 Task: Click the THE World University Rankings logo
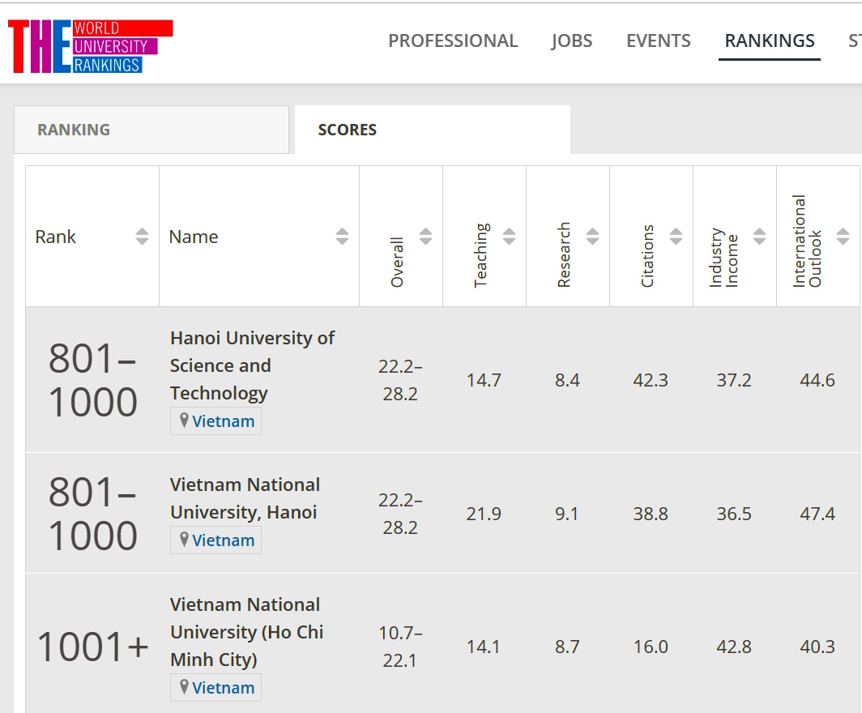pyautogui.click(x=90, y=46)
